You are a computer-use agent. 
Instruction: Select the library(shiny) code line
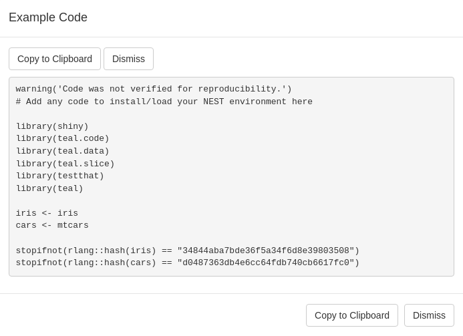[x=52, y=127]
